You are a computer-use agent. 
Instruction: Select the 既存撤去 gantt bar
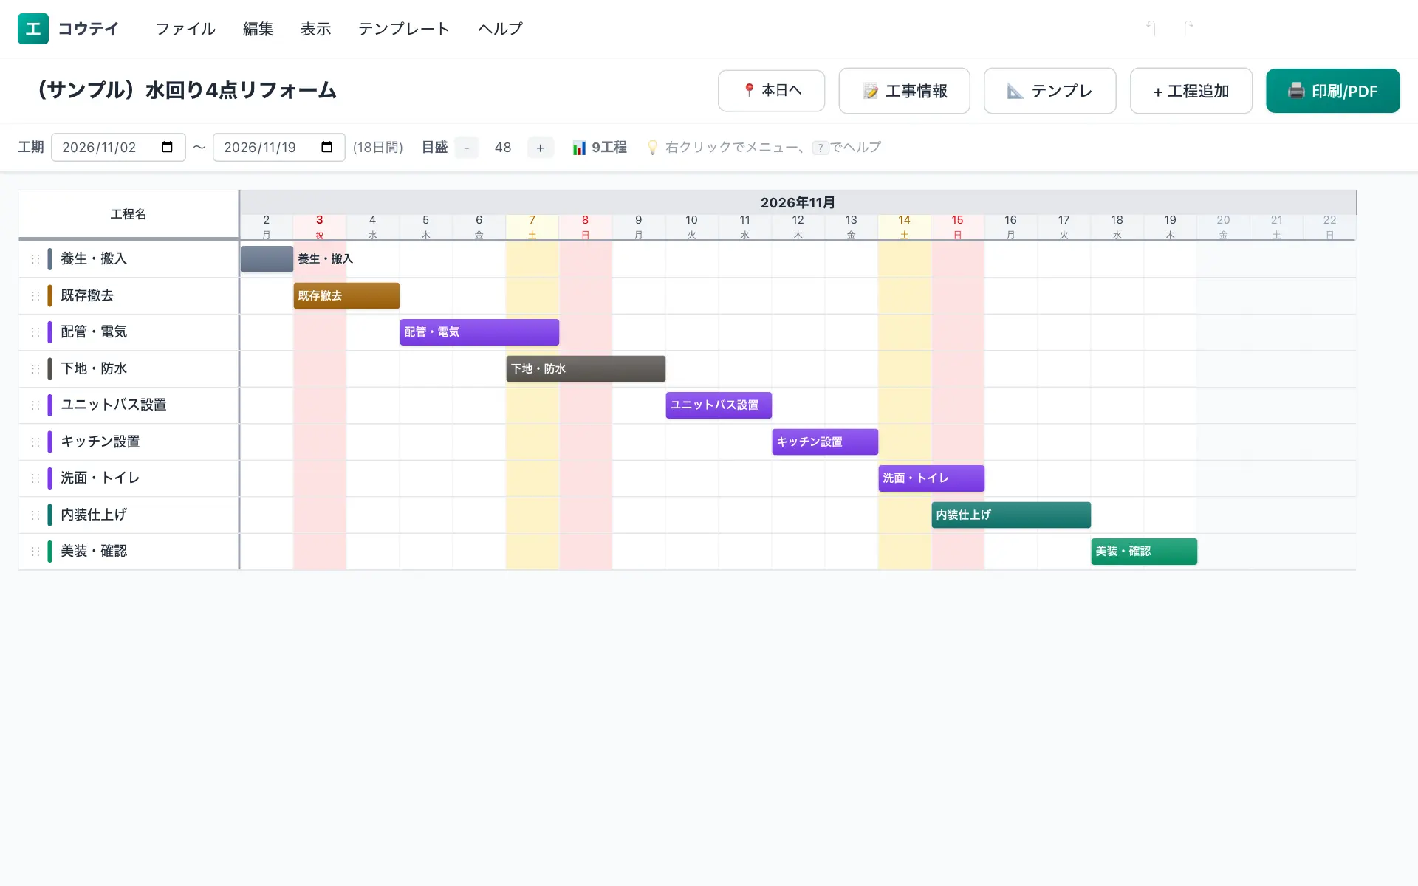click(x=346, y=295)
